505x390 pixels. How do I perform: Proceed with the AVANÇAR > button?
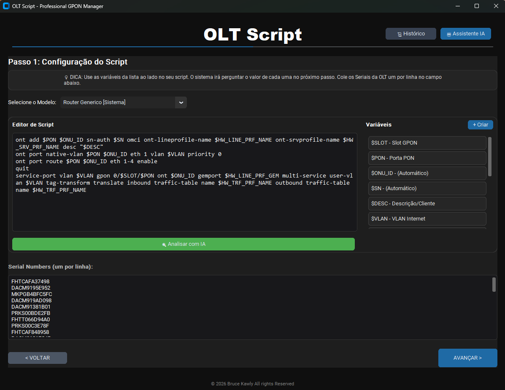[467, 358]
